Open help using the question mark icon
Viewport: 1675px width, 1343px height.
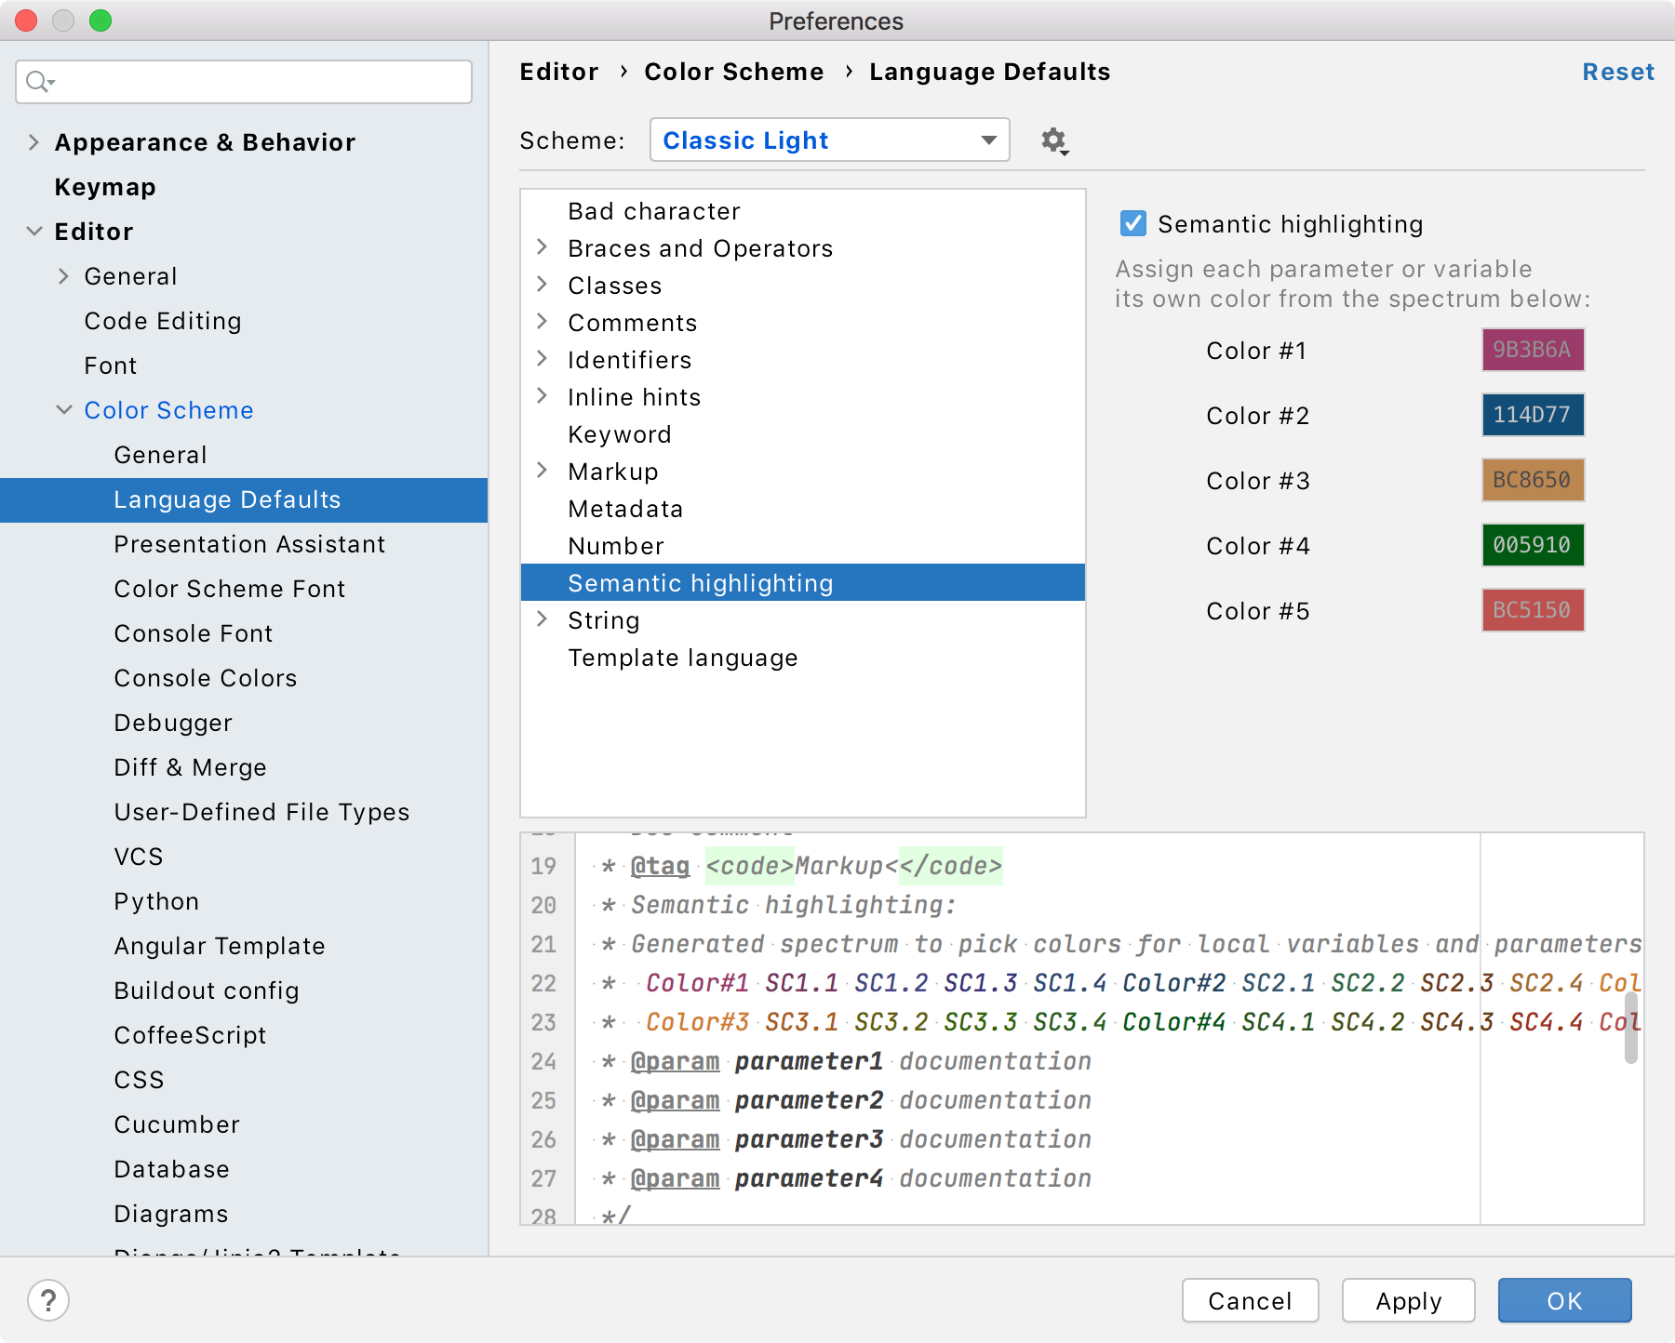tap(47, 1300)
